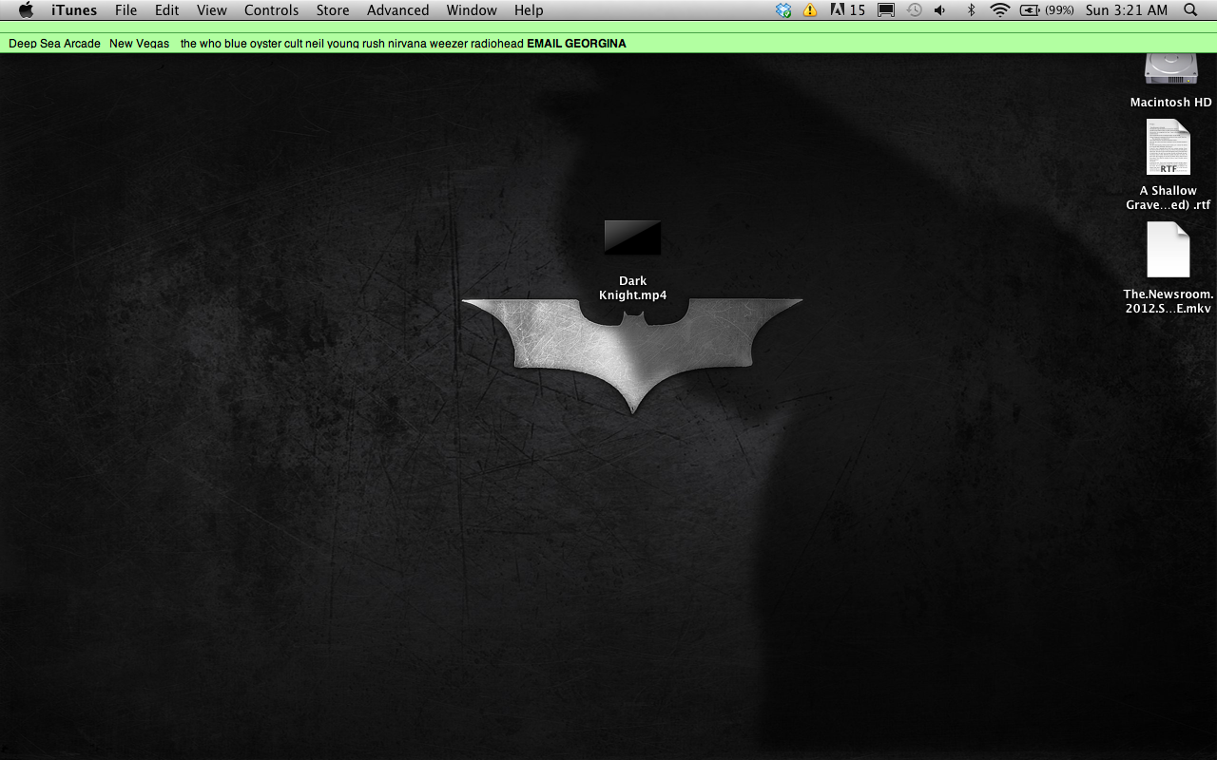Image resolution: width=1217 pixels, height=760 pixels.
Task: Click the battery status icon
Action: pos(1047,10)
